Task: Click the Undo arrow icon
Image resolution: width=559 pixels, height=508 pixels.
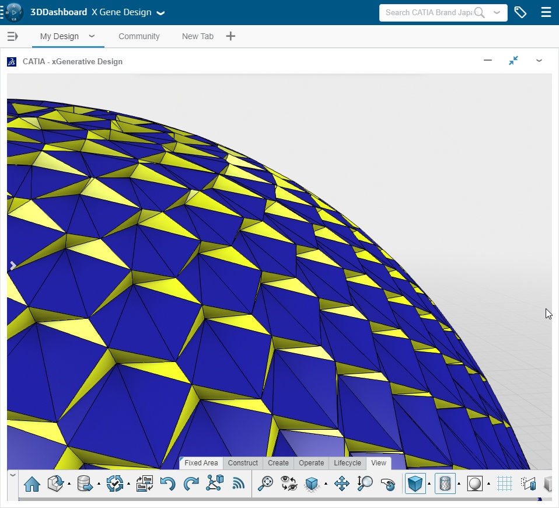Action: point(167,484)
